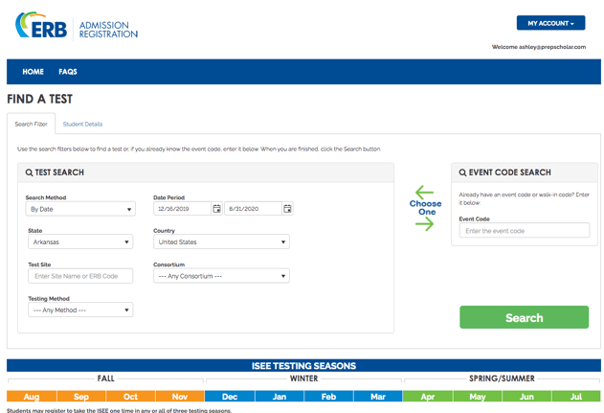Select the Feb month block
The height and width of the screenshot is (413, 604).
[328, 397]
